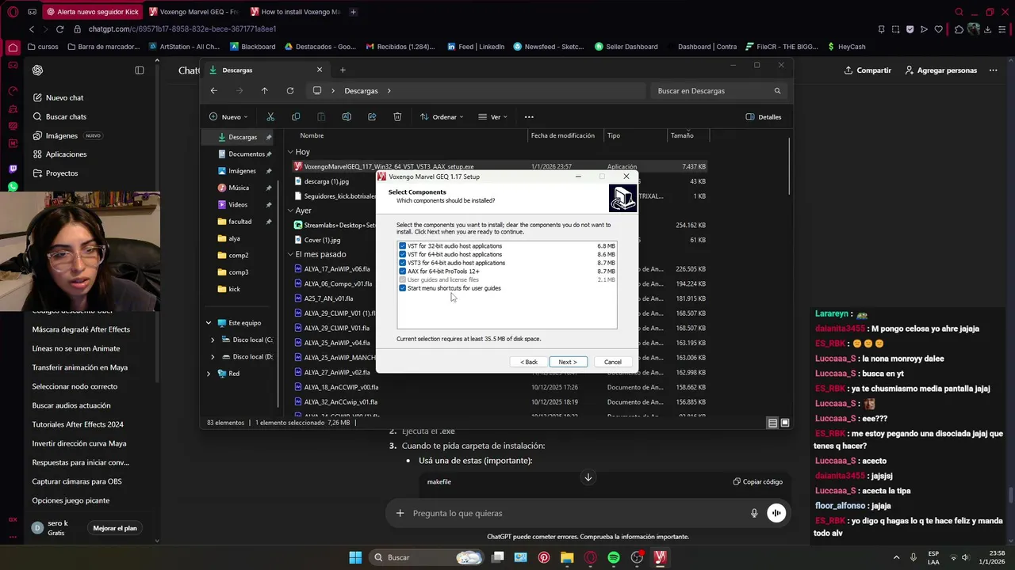Expand the Red node in navigation pane

[x=209, y=374]
